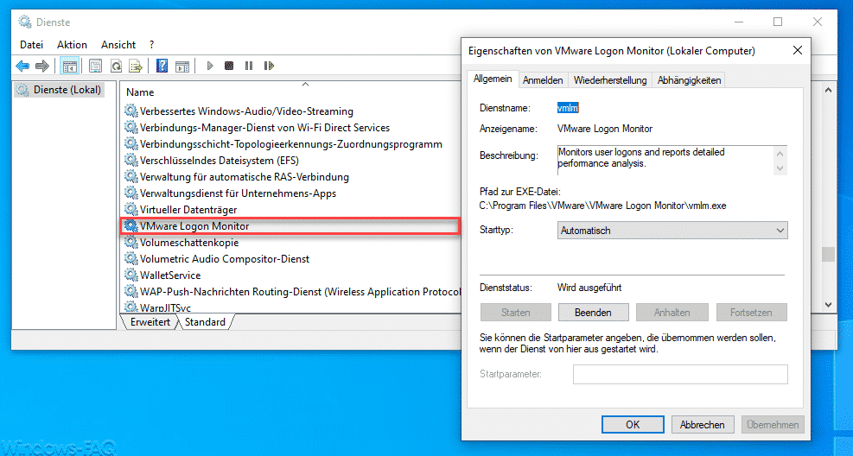The width and height of the screenshot is (853, 456).
Task: Open the Properties toolbar icon
Action: [95, 66]
